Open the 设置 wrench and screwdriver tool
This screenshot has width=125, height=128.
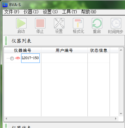59,23
